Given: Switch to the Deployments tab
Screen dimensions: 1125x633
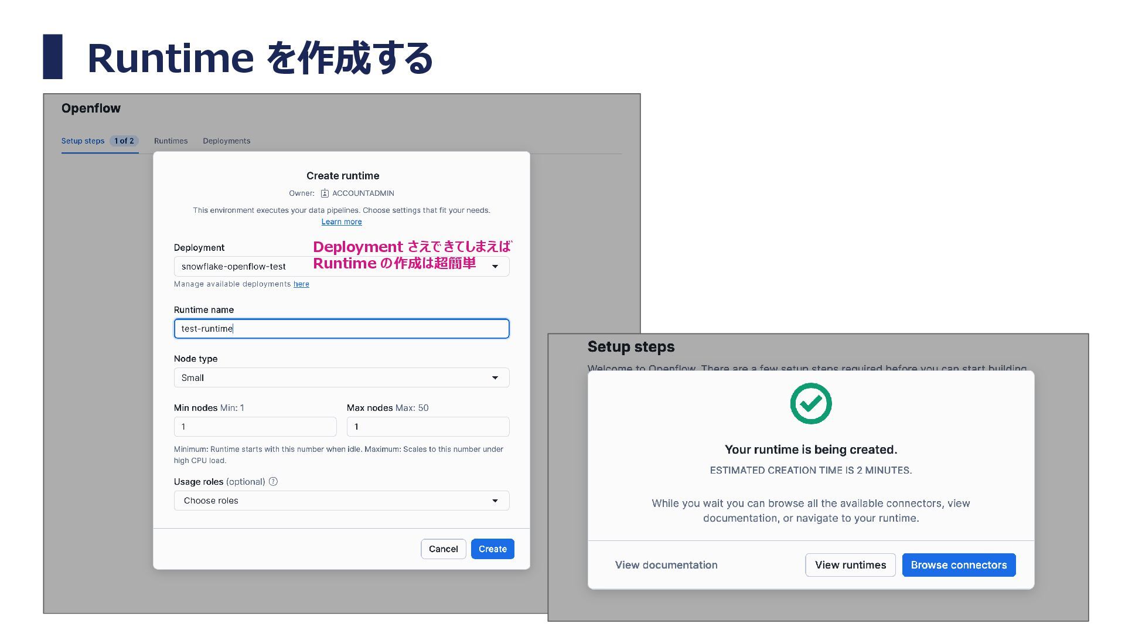Looking at the screenshot, I should [x=226, y=141].
